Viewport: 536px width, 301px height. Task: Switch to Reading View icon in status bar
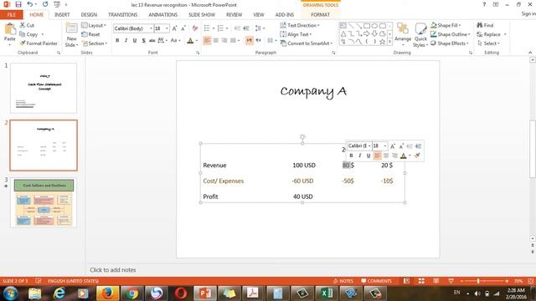435,281
